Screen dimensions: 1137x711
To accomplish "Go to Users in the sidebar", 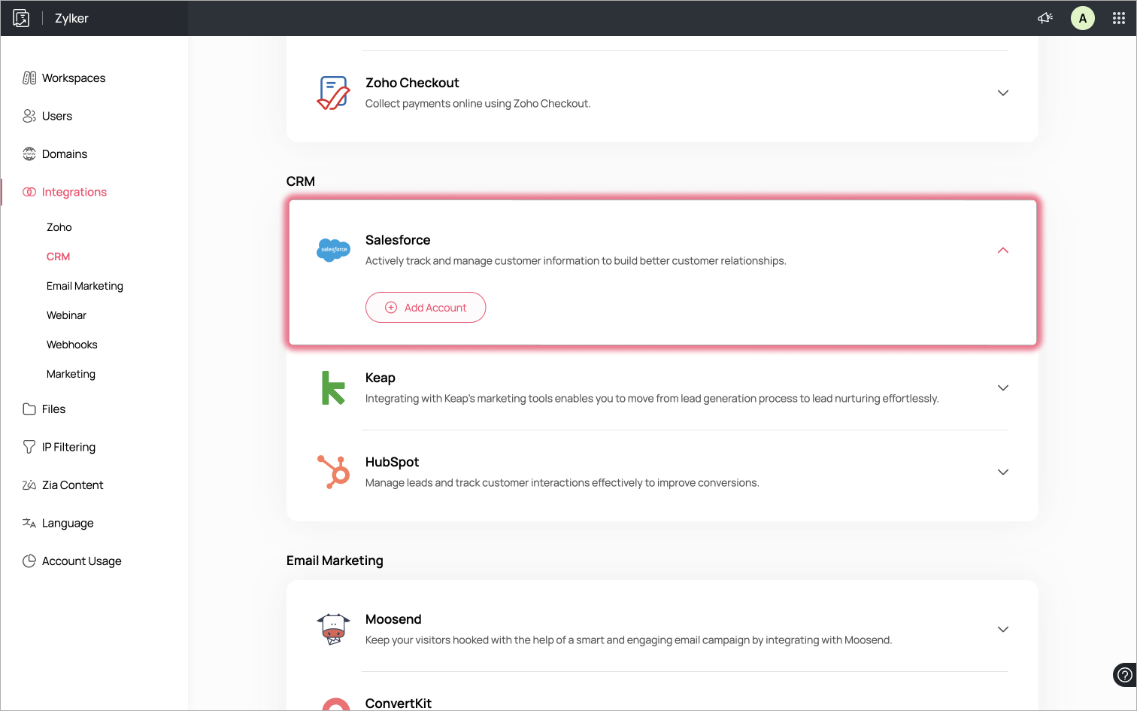I will click(x=57, y=116).
